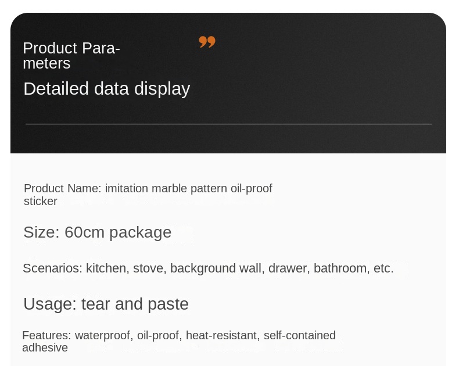The height and width of the screenshot is (366, 459).
Task: Click the word "sticker"
Action: click(40, 201)
